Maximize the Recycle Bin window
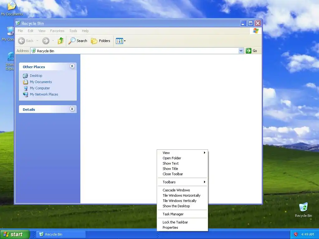This screenshot has width=319, height=239. click(250, 23)
